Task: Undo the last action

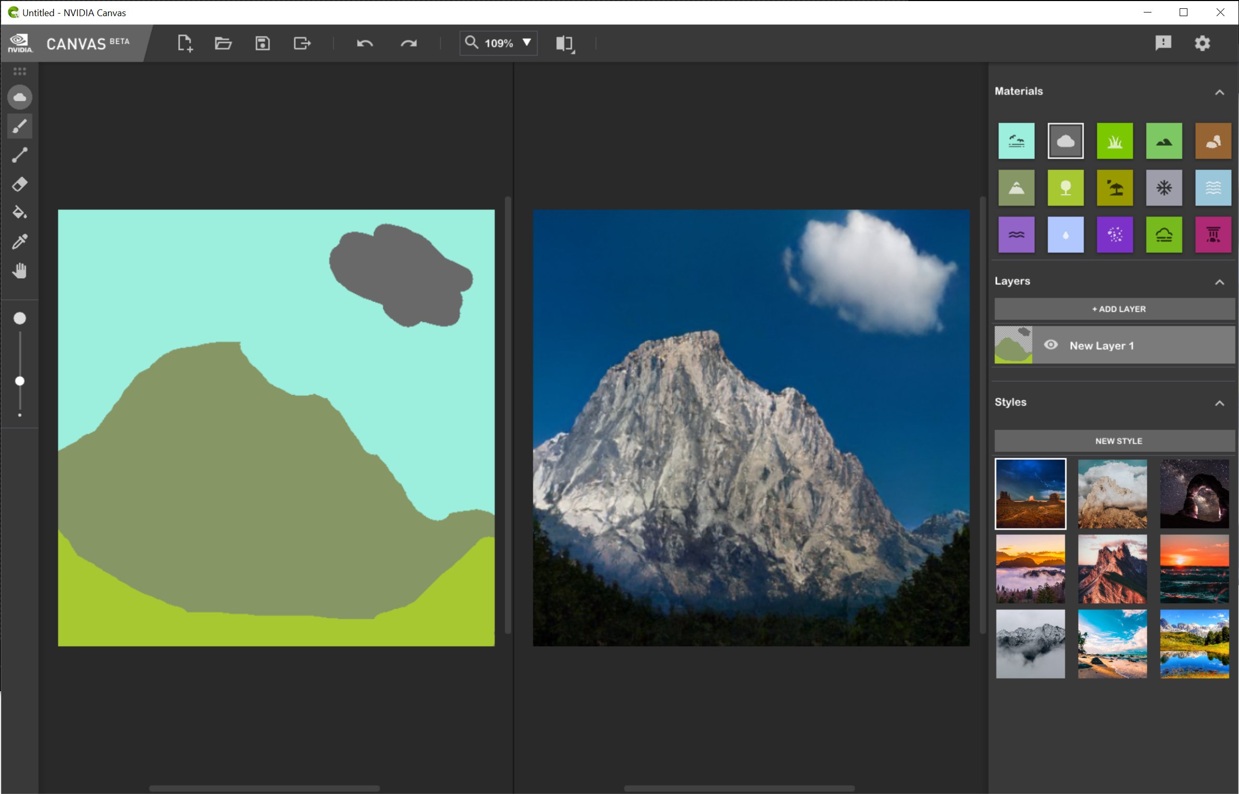Action: tap(365, 43)
